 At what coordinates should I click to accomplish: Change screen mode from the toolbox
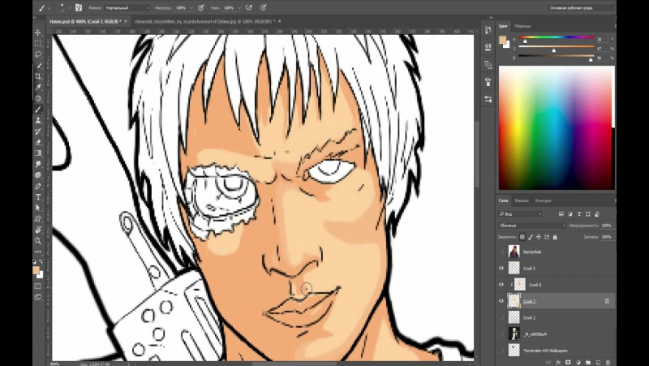38,297
